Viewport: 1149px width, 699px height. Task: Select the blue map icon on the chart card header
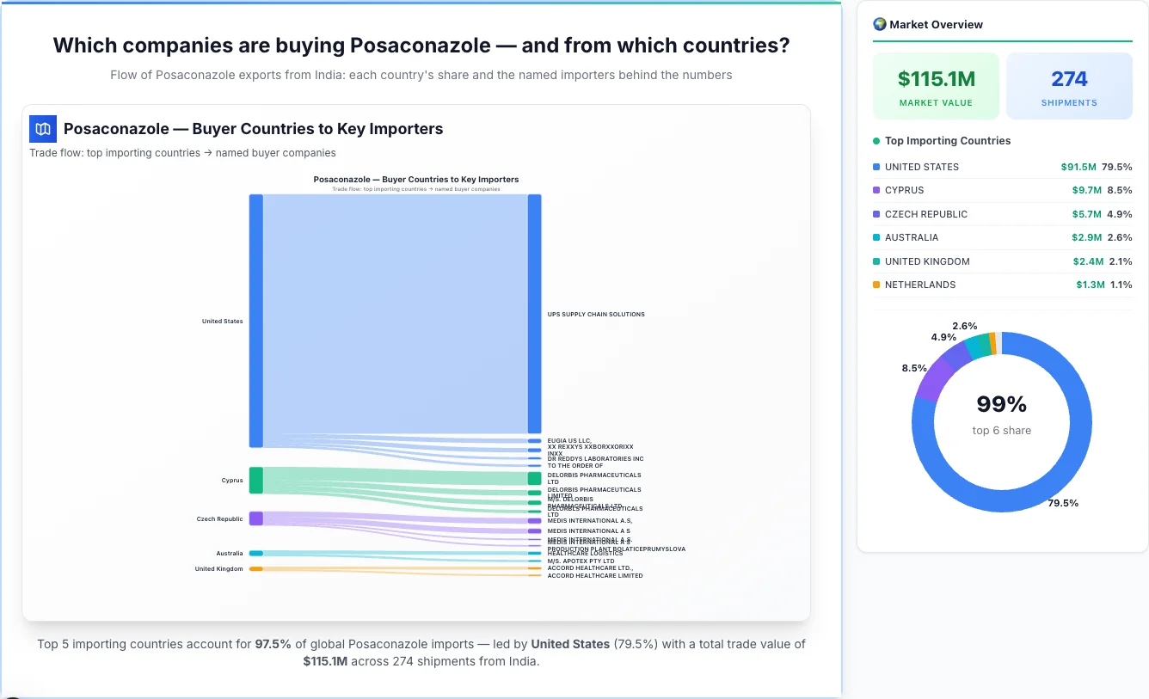pyautogui.click(x=42, y=128)
